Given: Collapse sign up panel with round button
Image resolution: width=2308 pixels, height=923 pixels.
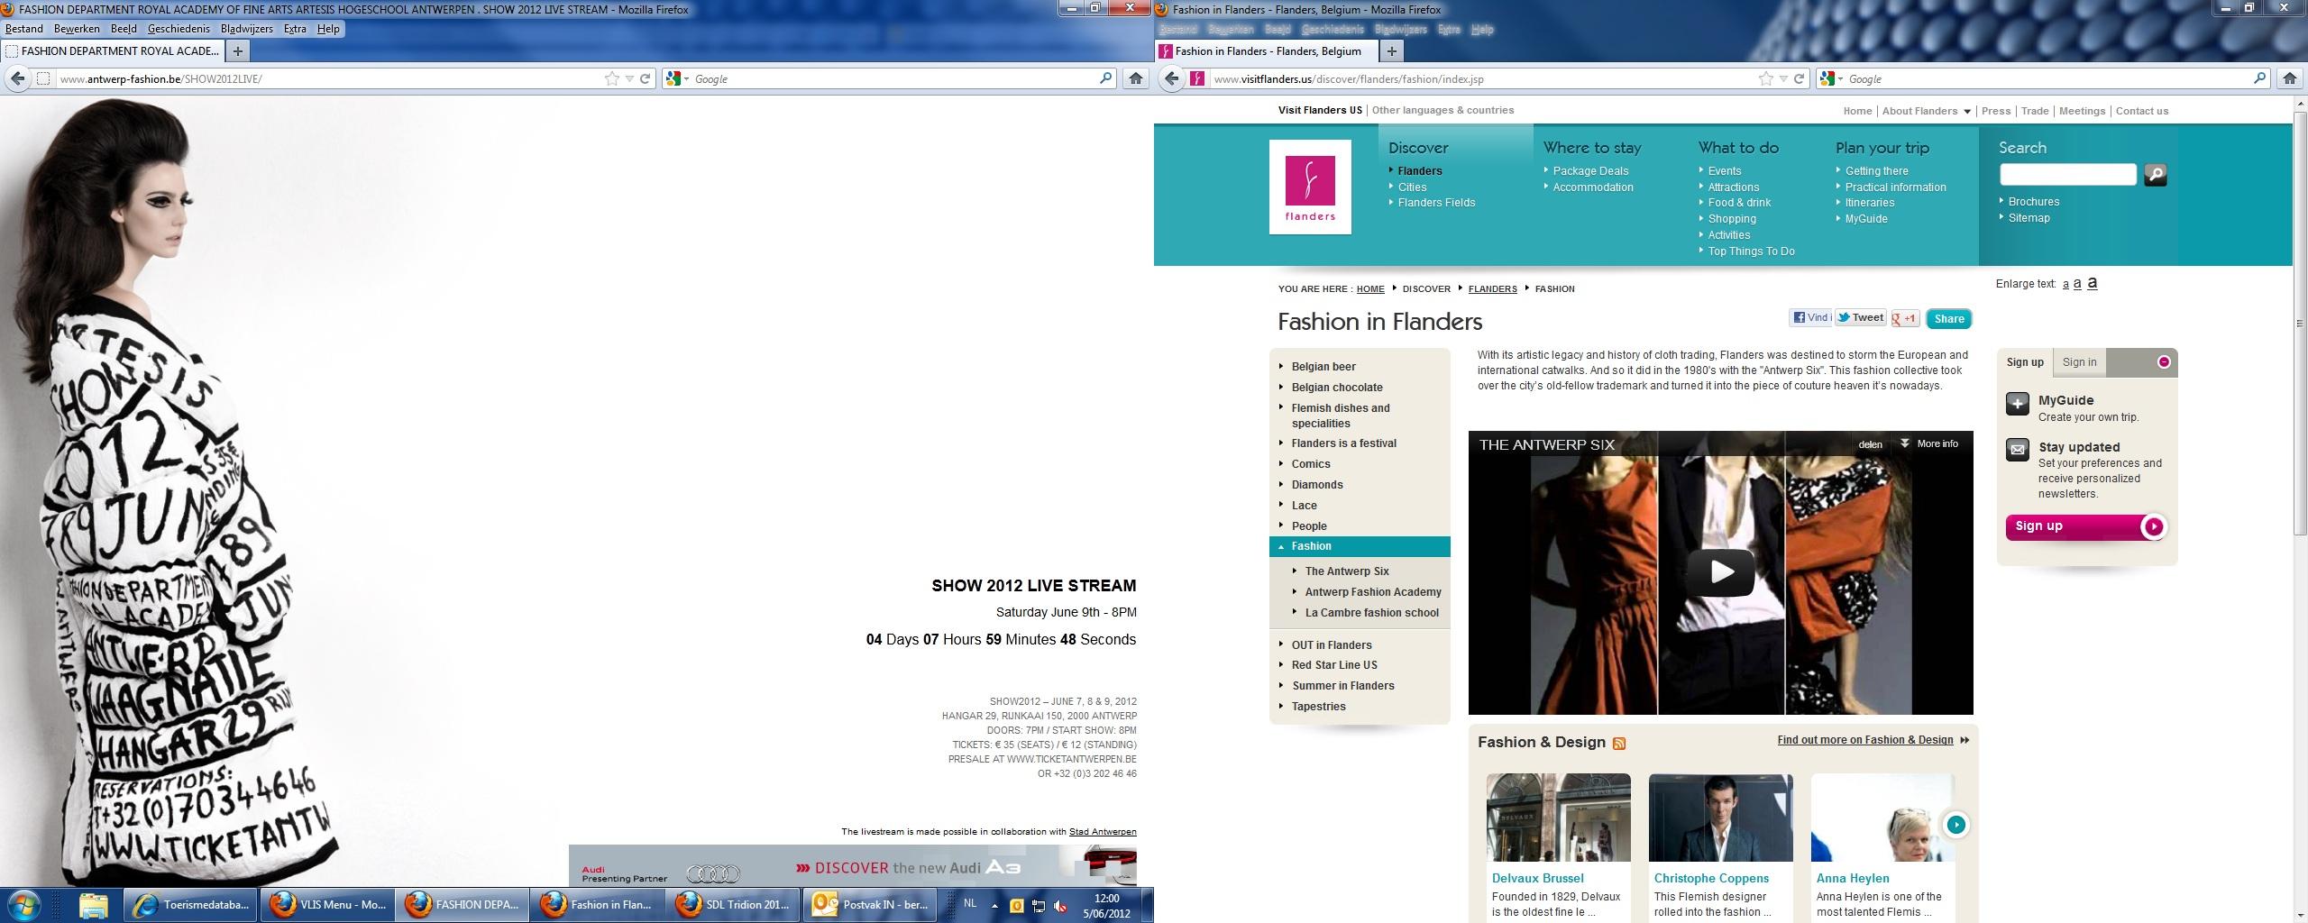Looking at the screenshot, I should coord(2164,362).
